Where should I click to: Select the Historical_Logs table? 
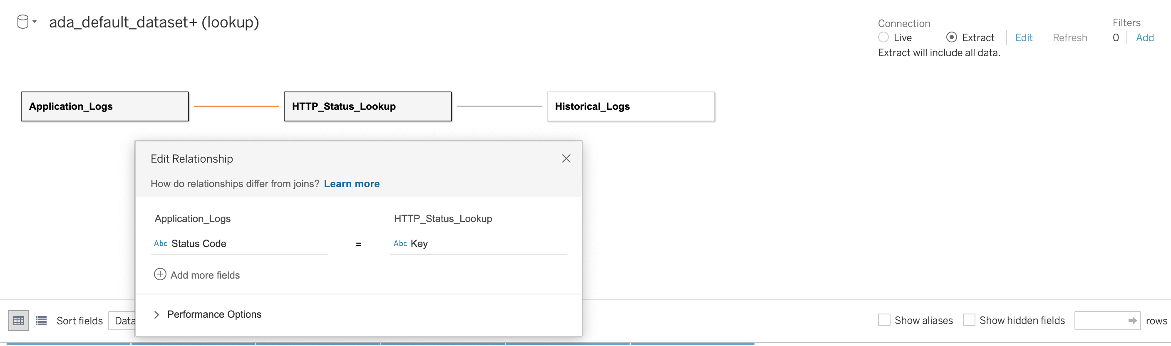click(631, 107)
